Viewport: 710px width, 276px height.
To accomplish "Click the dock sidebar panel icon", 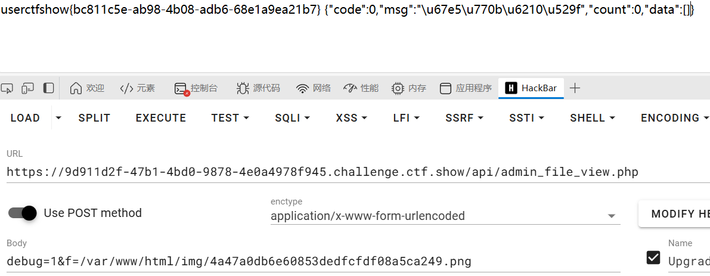I will [49, 88].
